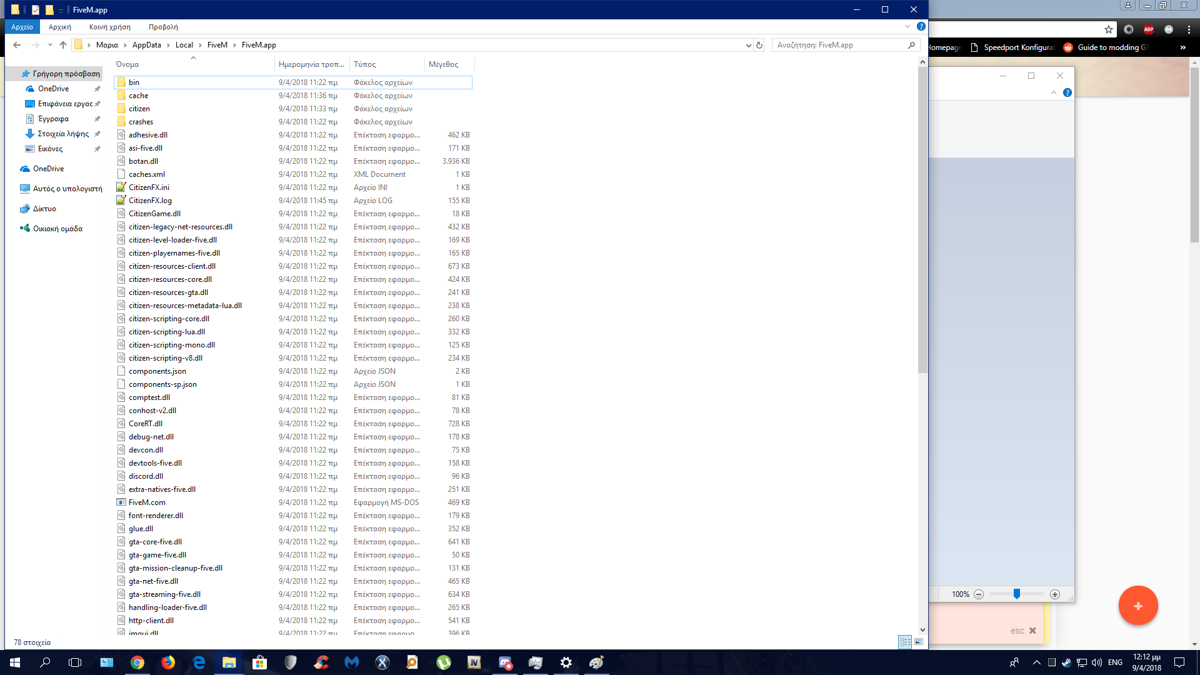This screenshot has height=675, width=1200.
Task: Open the recent locations dropdown arrow
Action: click(x=50, y=45)
